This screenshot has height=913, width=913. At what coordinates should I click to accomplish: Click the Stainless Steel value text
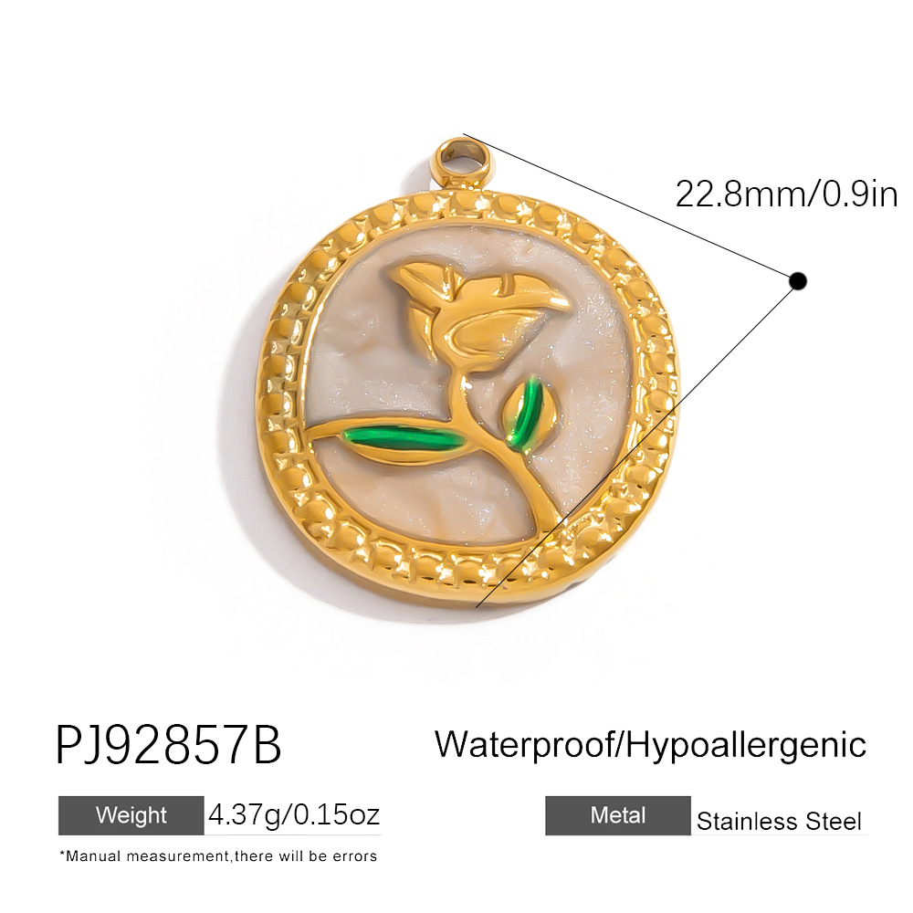point(779,821)
